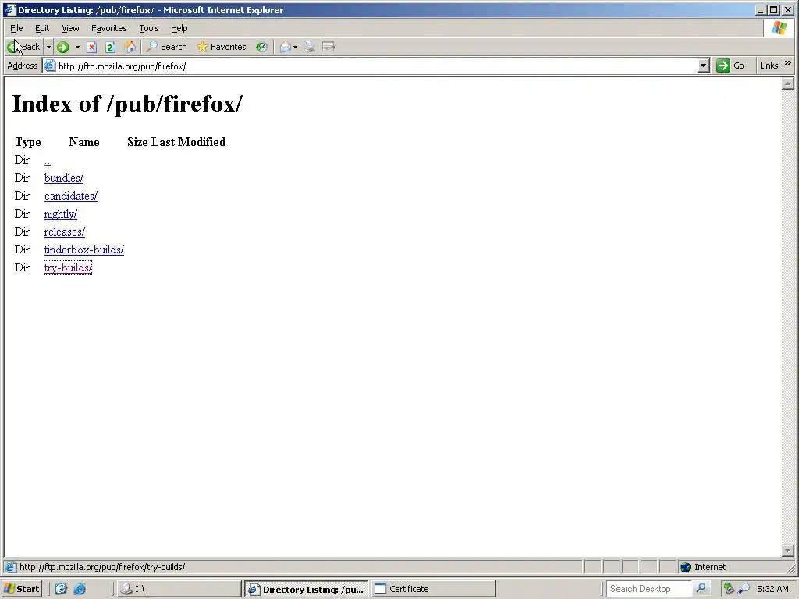Click the Search Desktop magnifier icon

(701, 588)
